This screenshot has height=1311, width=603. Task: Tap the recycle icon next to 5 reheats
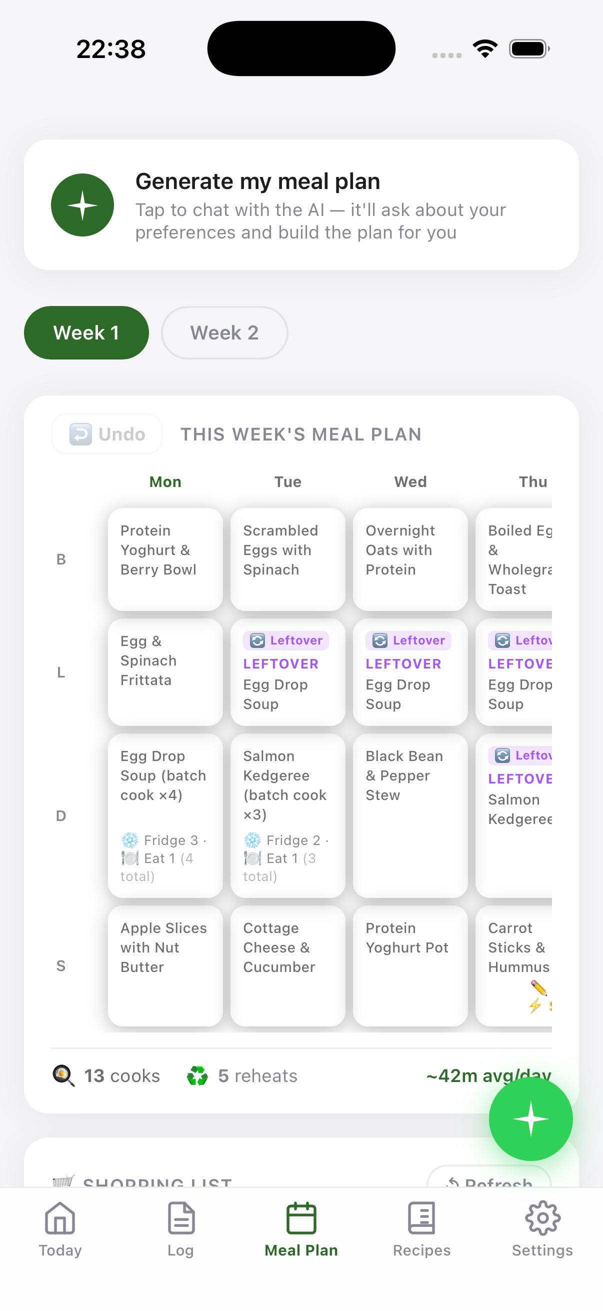pos(197,1075)
